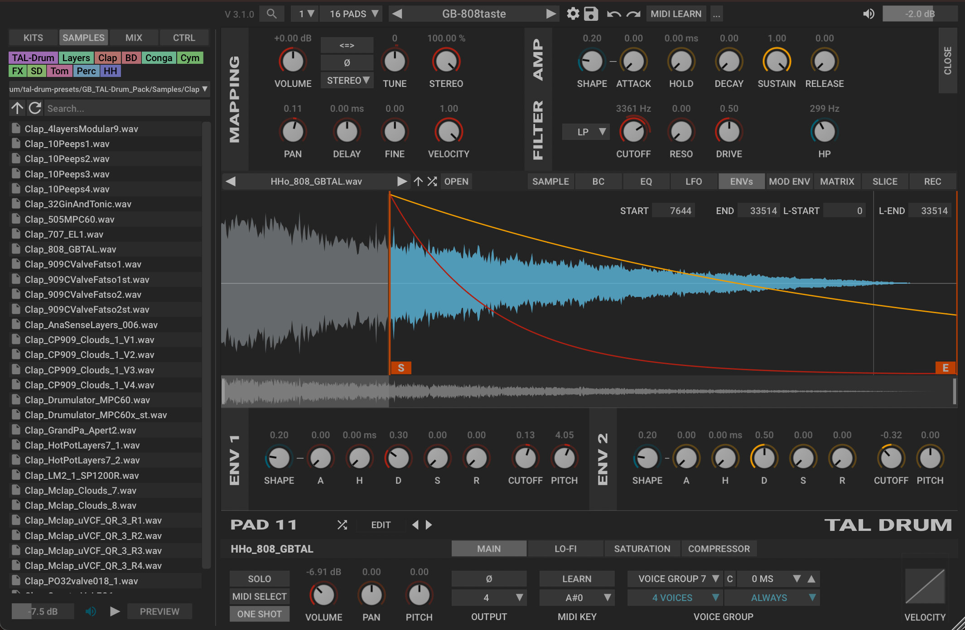
Task: Open settings with the gear icon
Action: tap(573, 14)
